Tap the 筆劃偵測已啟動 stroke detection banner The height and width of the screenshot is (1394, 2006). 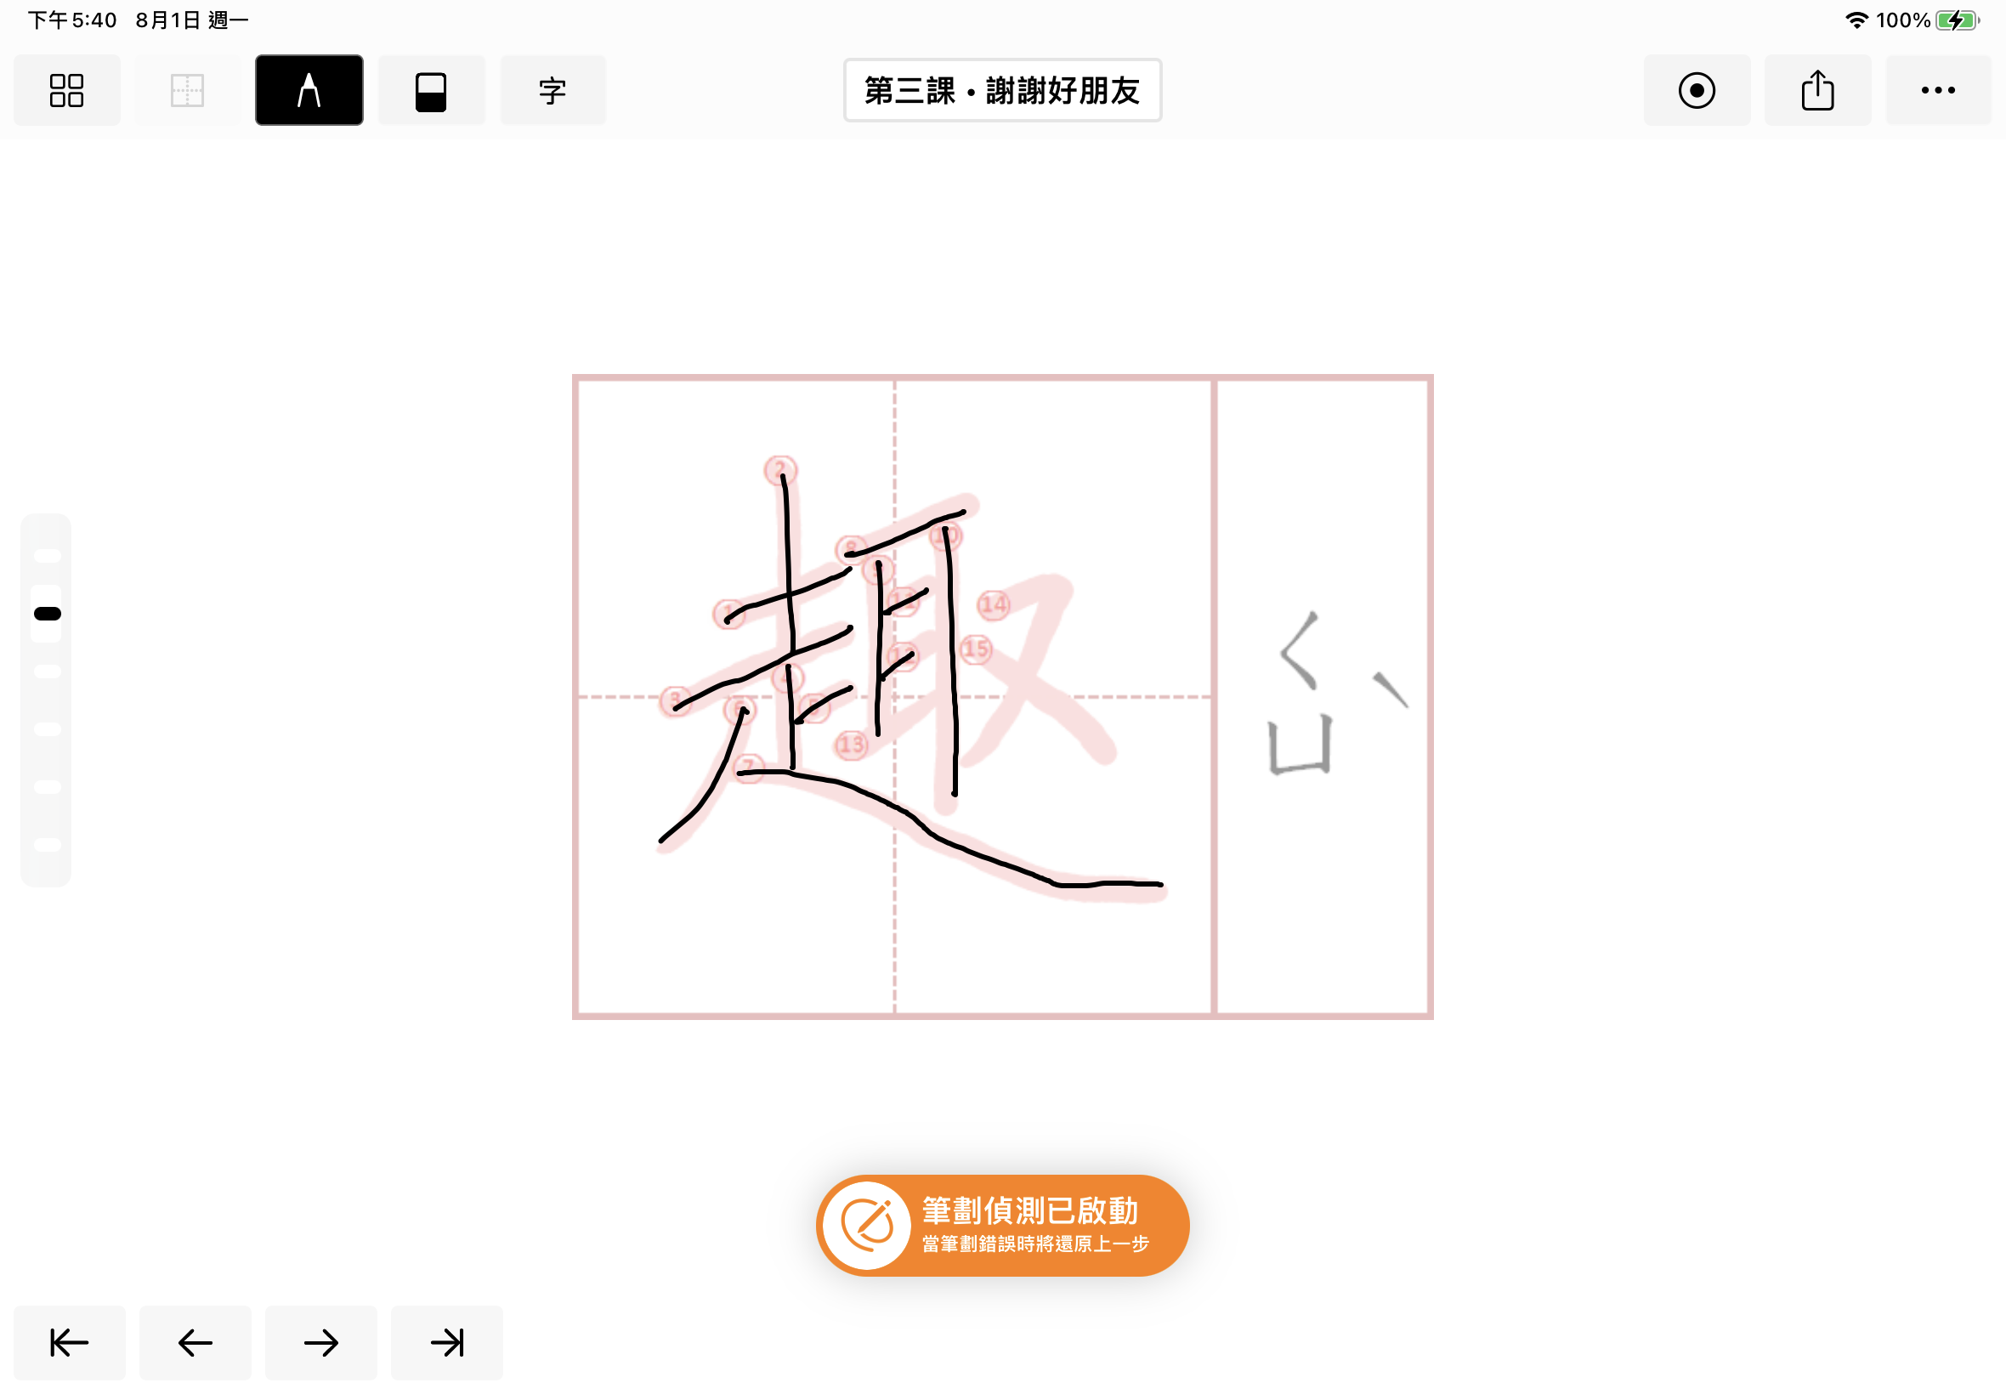(1002, 1226)
